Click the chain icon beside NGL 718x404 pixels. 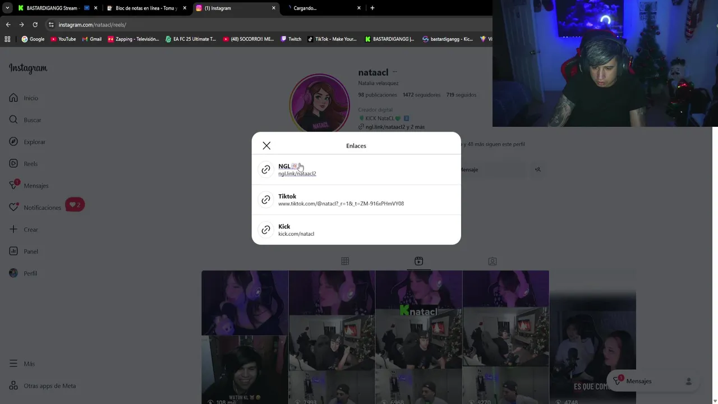click(x=266, y=169)
